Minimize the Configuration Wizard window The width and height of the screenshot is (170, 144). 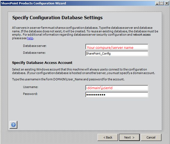click(157, 3)
